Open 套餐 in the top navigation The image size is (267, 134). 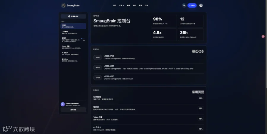pos(128,5)
